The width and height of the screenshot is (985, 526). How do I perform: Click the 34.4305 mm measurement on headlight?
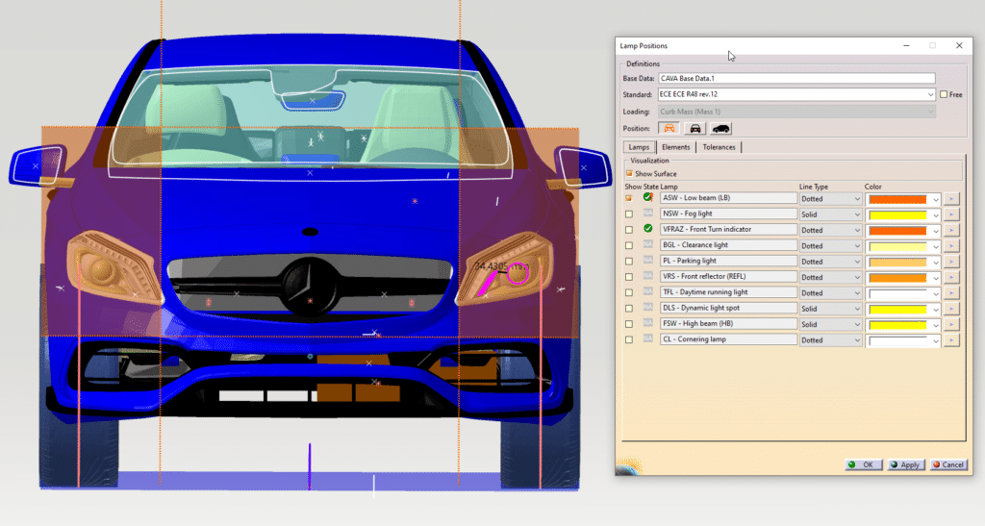[501, 266]
